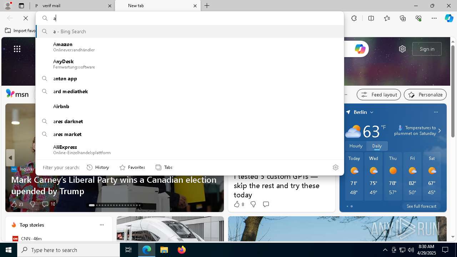Open the Browser essentials heart icon
Screen dimensions: 457x257
[x=418, y=18]
